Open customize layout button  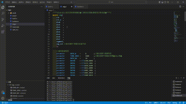pos(168,2)
